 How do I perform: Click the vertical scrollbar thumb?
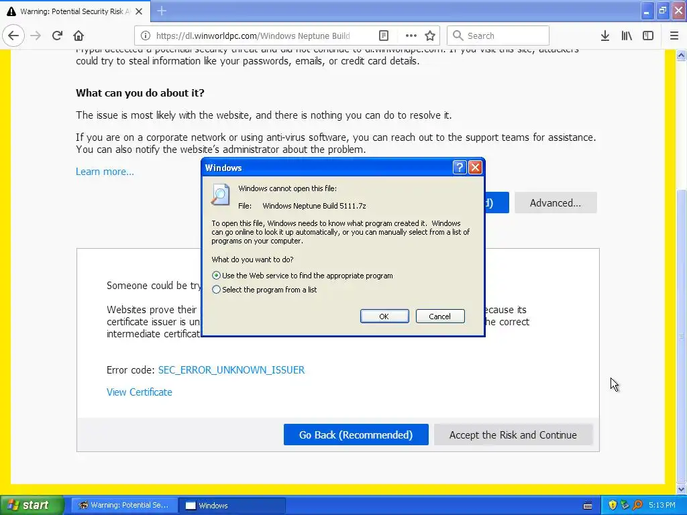(682, 335)
